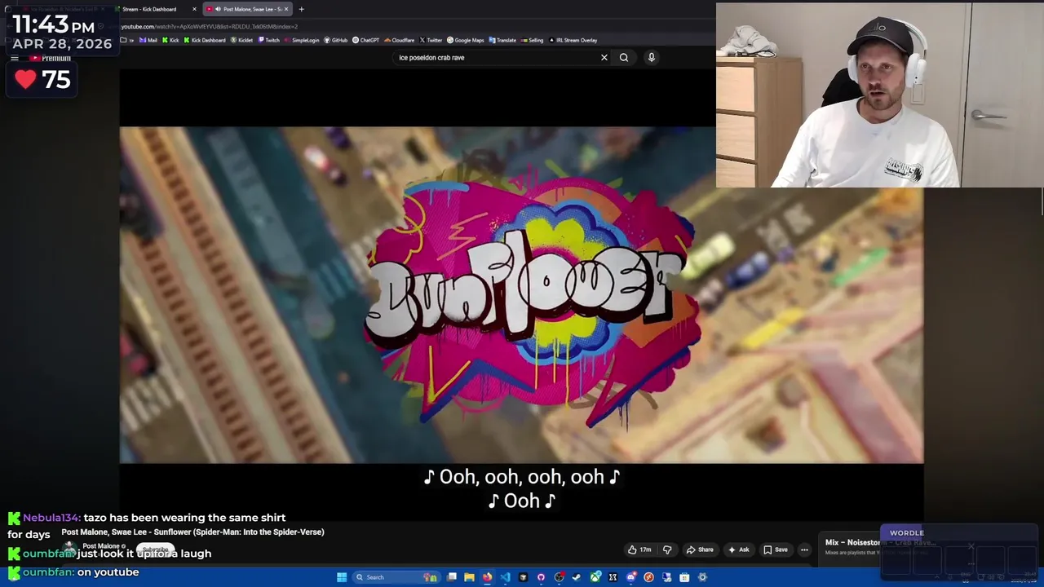Open the Post Malone channel name
1044x587 pixels.
click(x=102, y=546)
